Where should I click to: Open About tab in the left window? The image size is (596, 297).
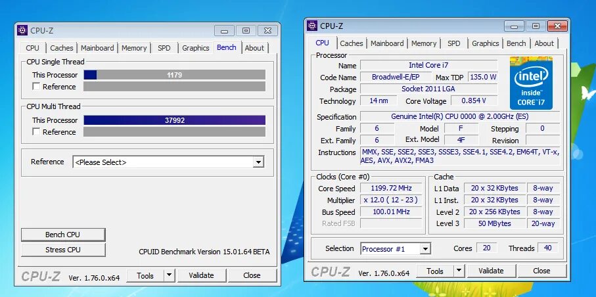coord(254,48)
